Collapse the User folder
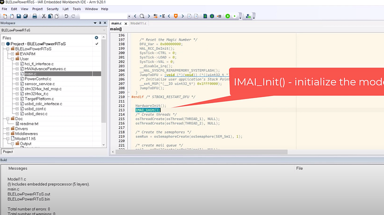This screenshot has height=215, width=384. click(12, 59)
